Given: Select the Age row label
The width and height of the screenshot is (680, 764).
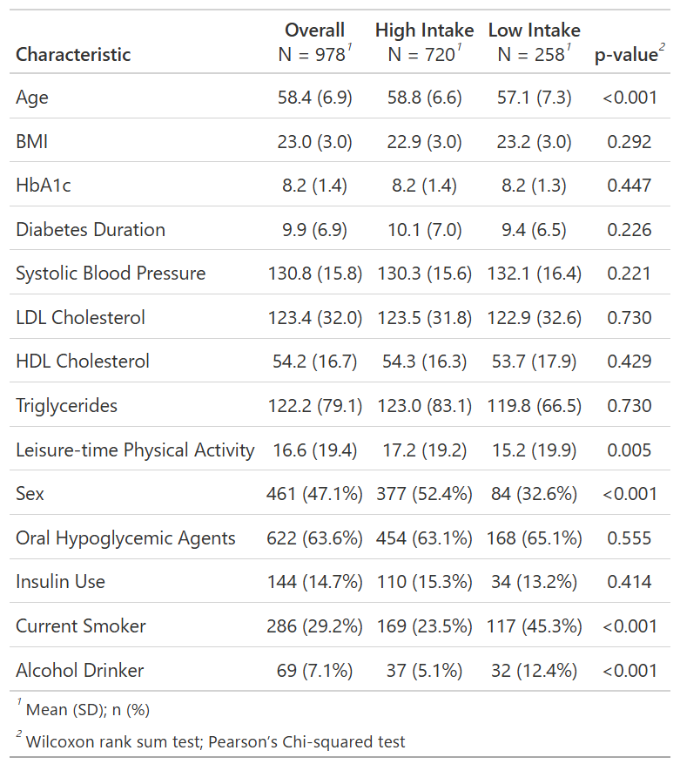Looking at the screenshot, I should pyautogui.click(x=32, y=98).
